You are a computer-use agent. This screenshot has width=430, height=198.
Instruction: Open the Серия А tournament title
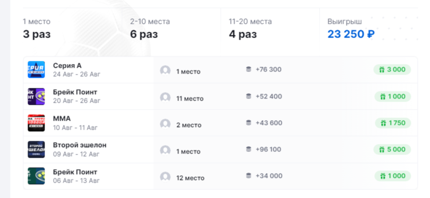(x=67, y=66)
